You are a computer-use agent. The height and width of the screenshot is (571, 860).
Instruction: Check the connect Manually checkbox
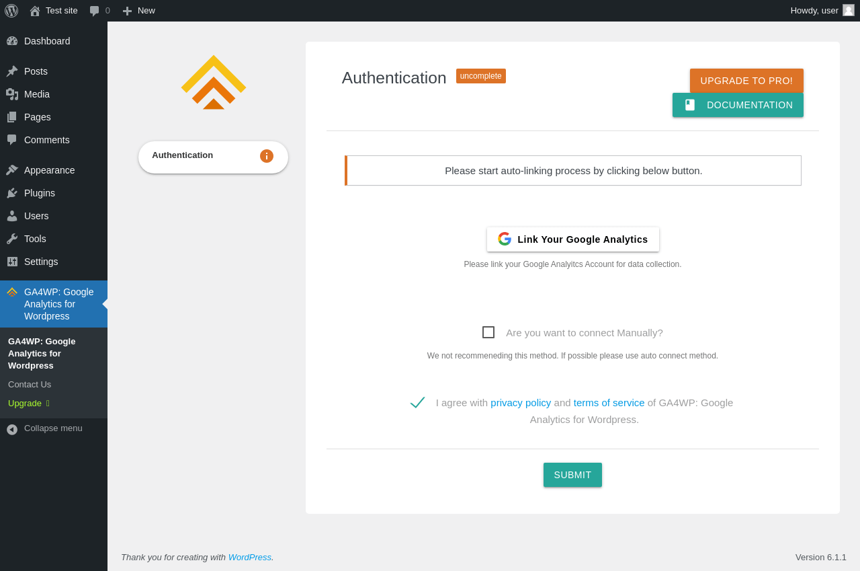pyautogui.click(x=488, y=332)
